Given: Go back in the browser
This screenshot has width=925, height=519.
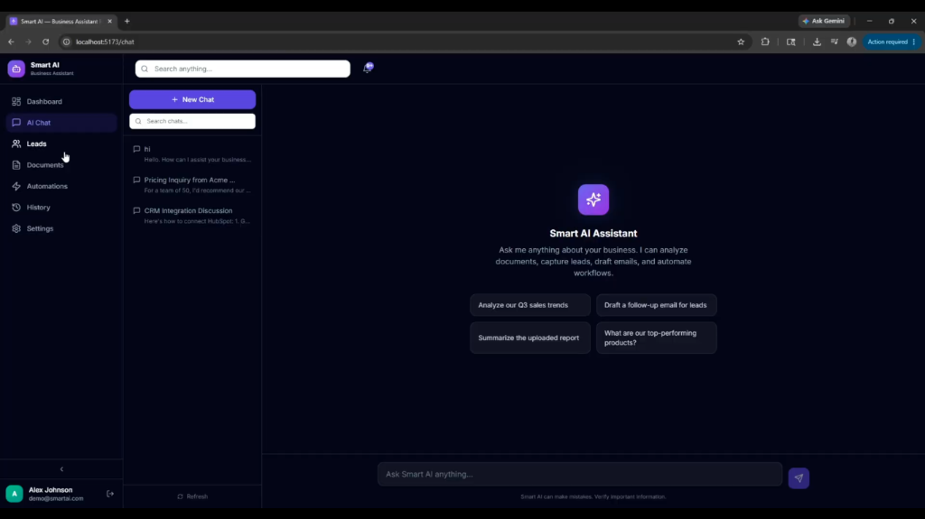Looking at the screenshot, I should point(11,42).
